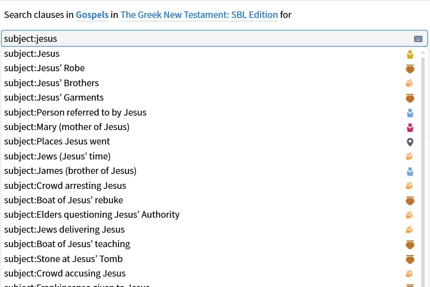Choose the subject:Boat of Jesus' rebuke entry
The image size is (430, 287).
pyautogui.click(x=208, y=200)
